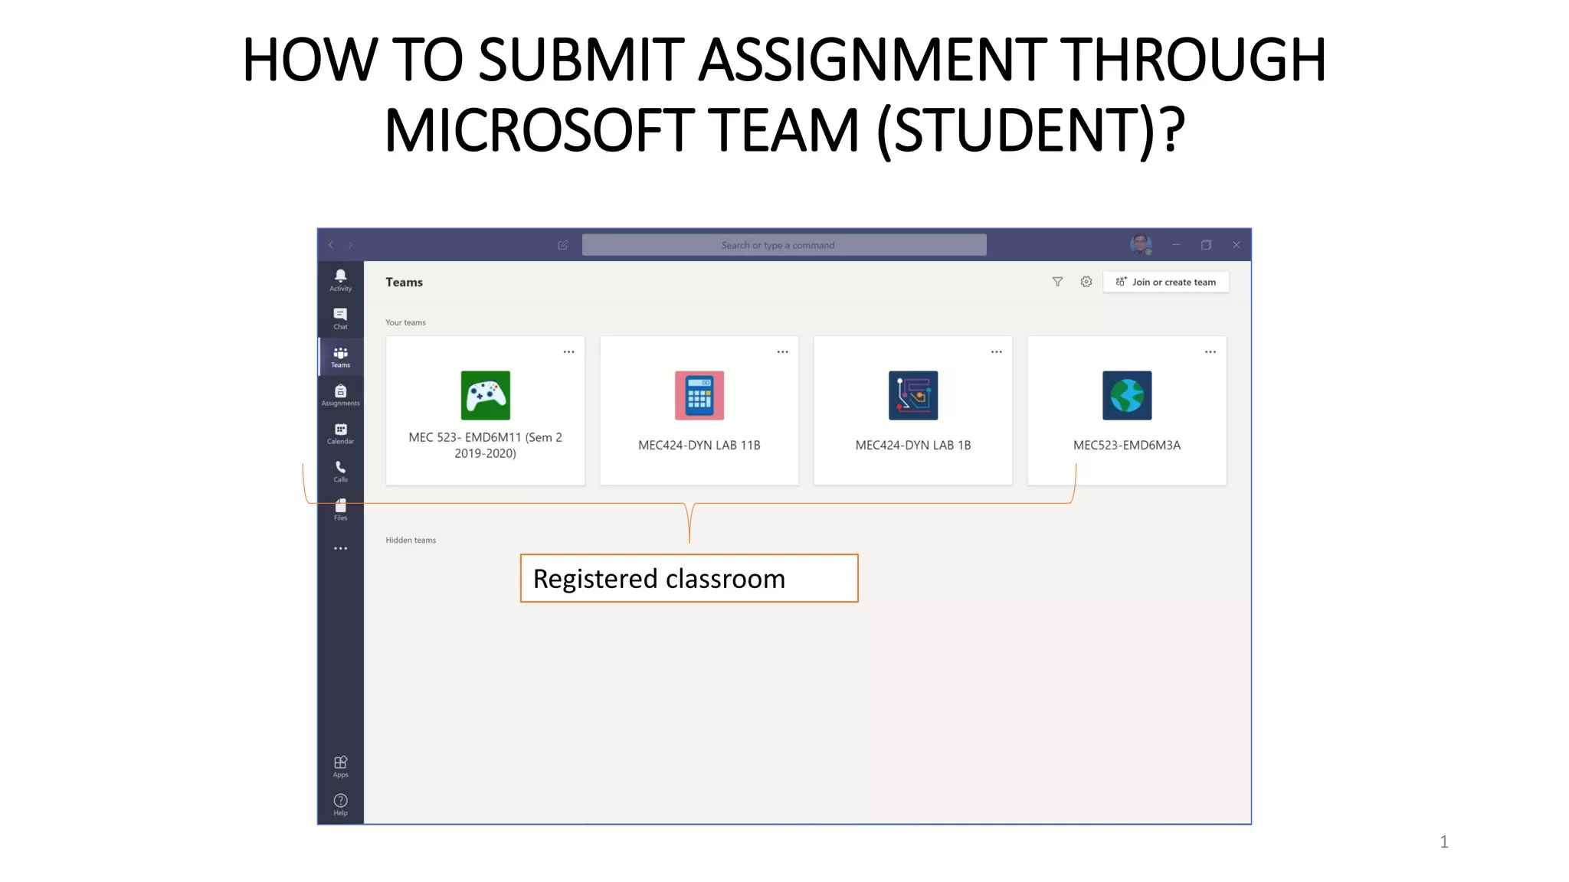Open the Files sidebar icon
Image resolution: width=1569 pixels, height=882 pixels.
click(x=340, y=509)
